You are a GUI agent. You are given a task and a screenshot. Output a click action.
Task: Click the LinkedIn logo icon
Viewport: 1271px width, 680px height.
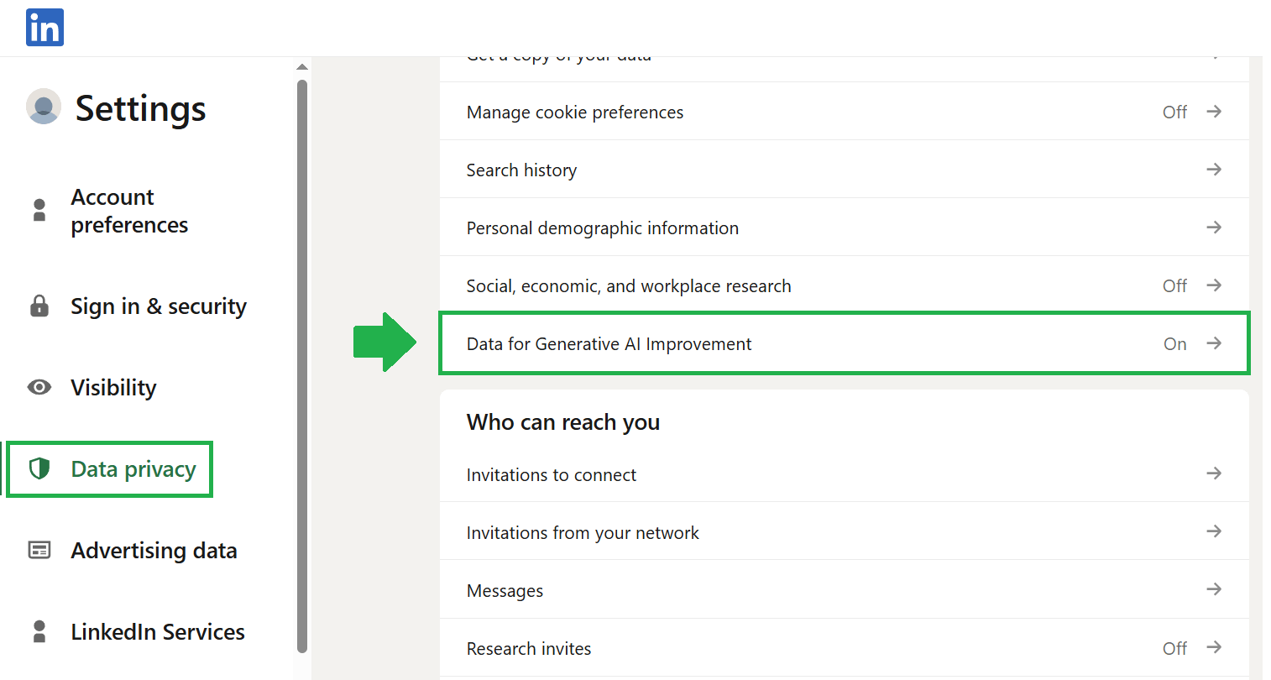click(x=44, y=28)
